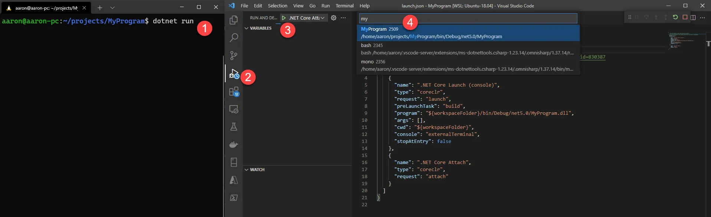Click the ".NET Core Launch (console)" name value
This screenshot has width=711, height=217.
pos(456,85)
